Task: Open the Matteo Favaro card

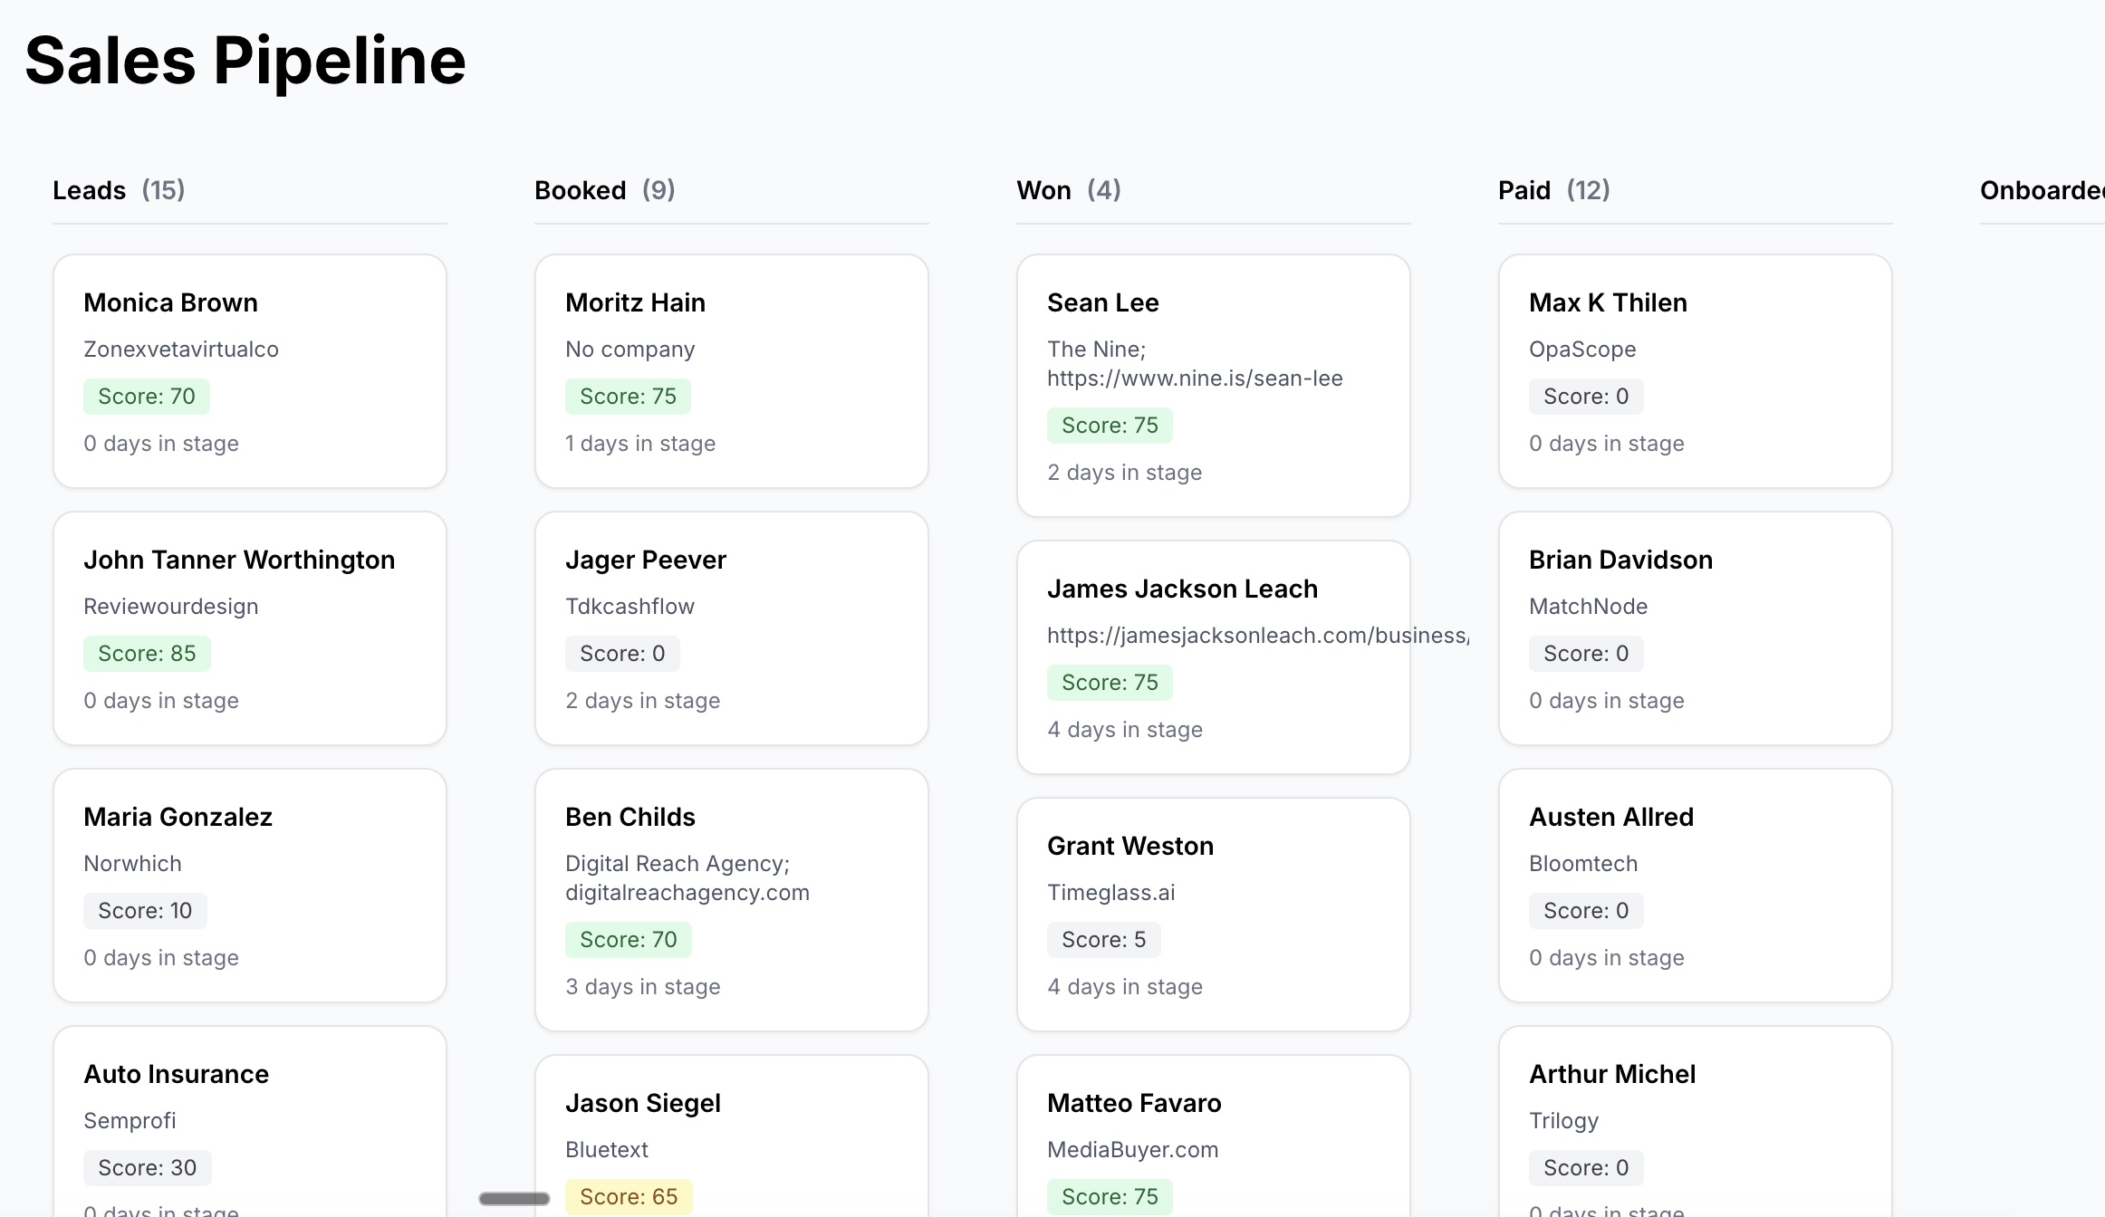Action: pyautogui.click(x=1213, y=1137)
